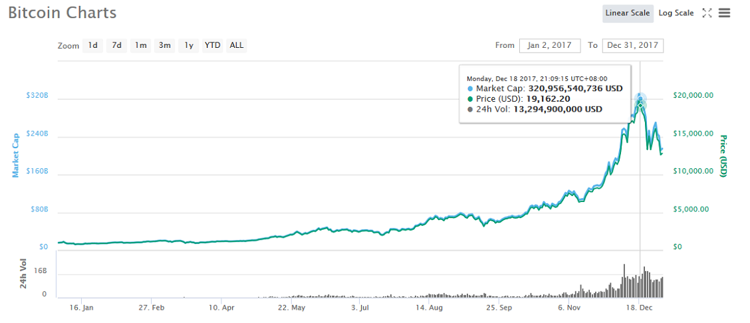Click the 27. Feb date label
The image size is (750, 323).
151,308
